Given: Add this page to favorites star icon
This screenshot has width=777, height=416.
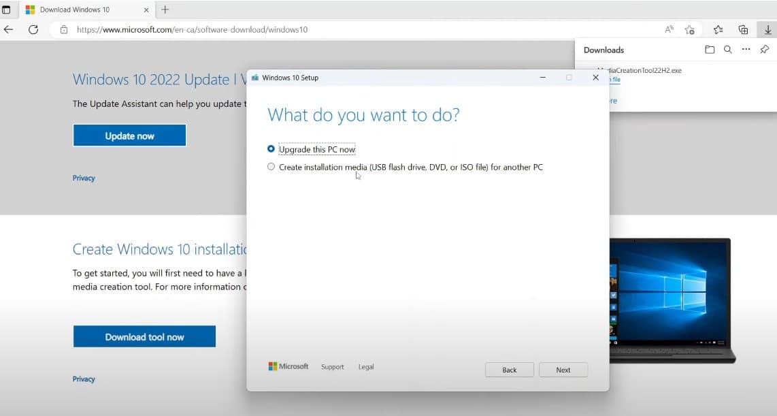Looking at the screenshot, I should tap(689, 30).
